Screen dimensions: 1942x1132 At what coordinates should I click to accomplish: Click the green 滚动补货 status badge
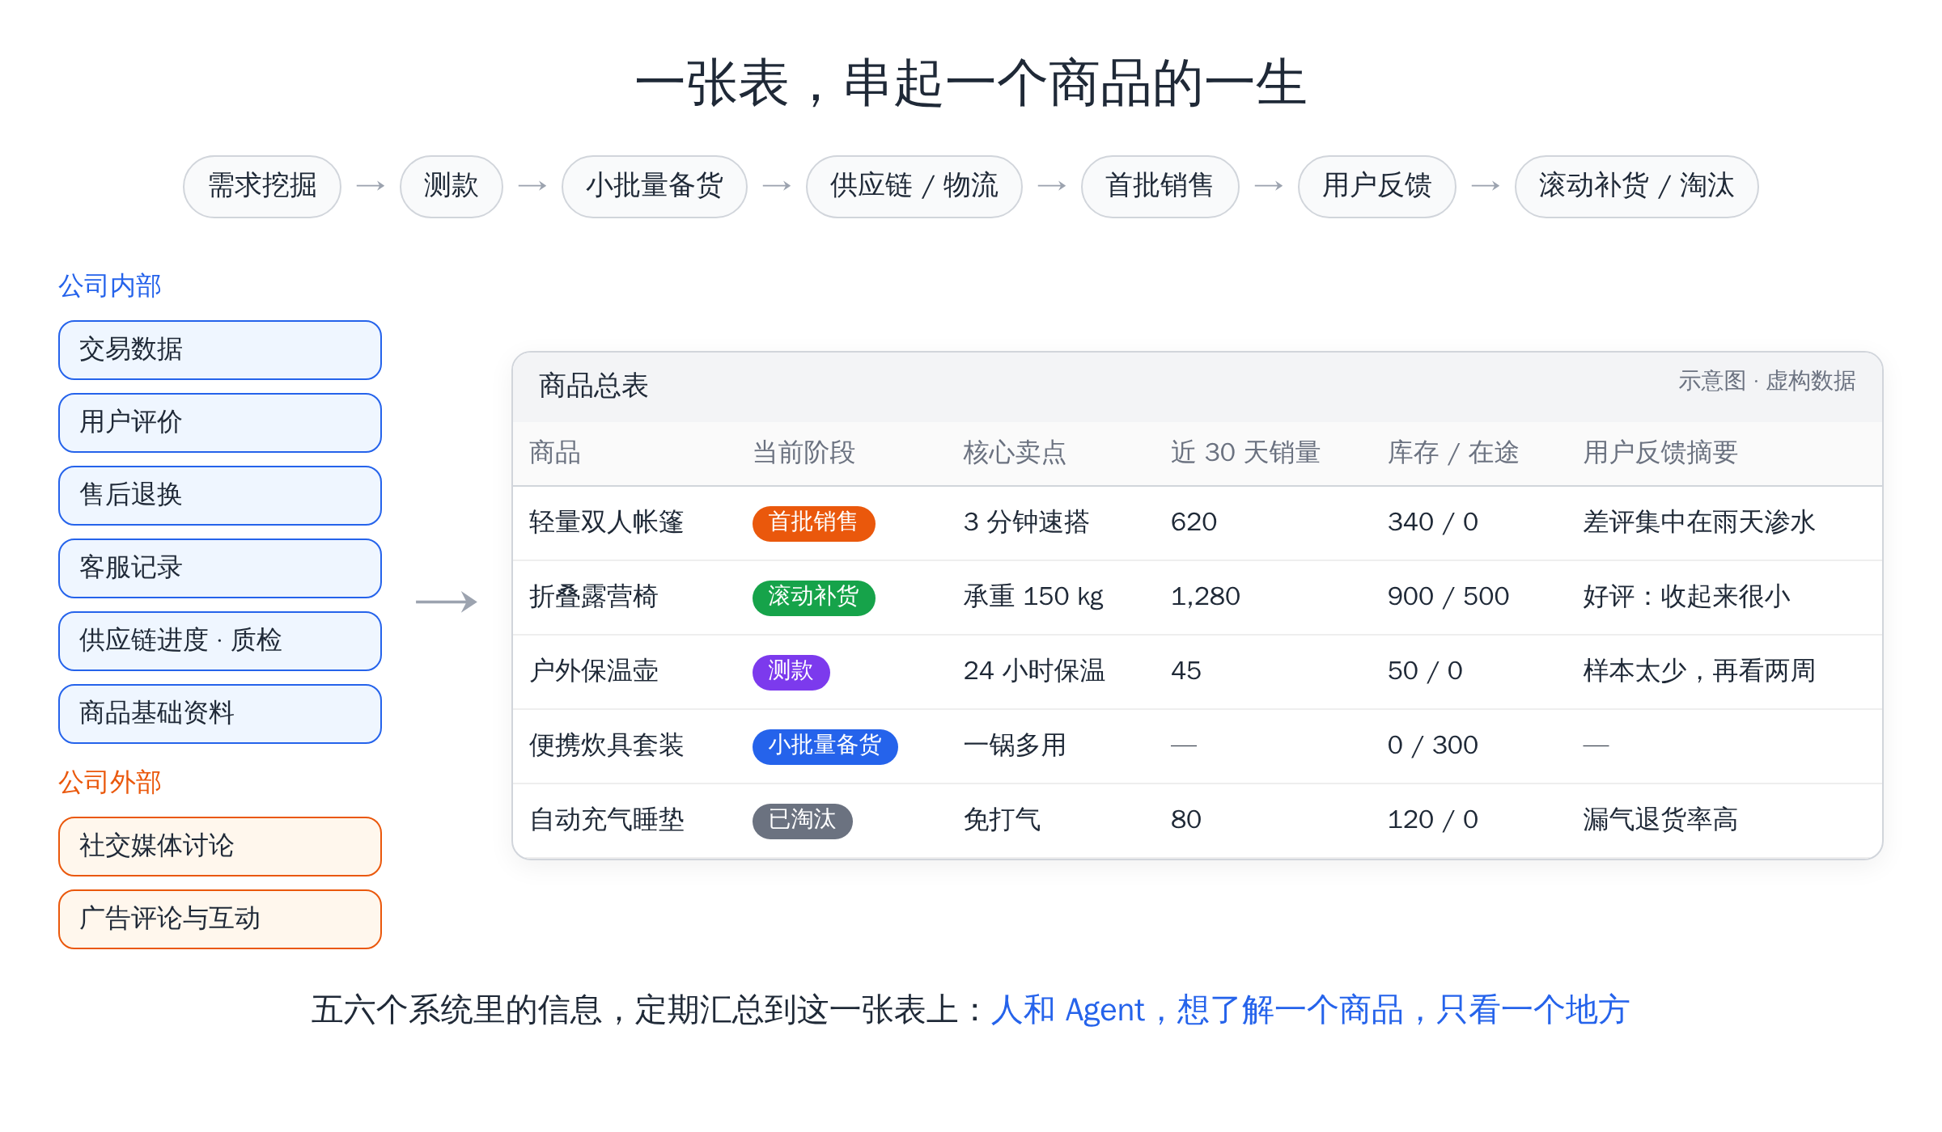814,598
